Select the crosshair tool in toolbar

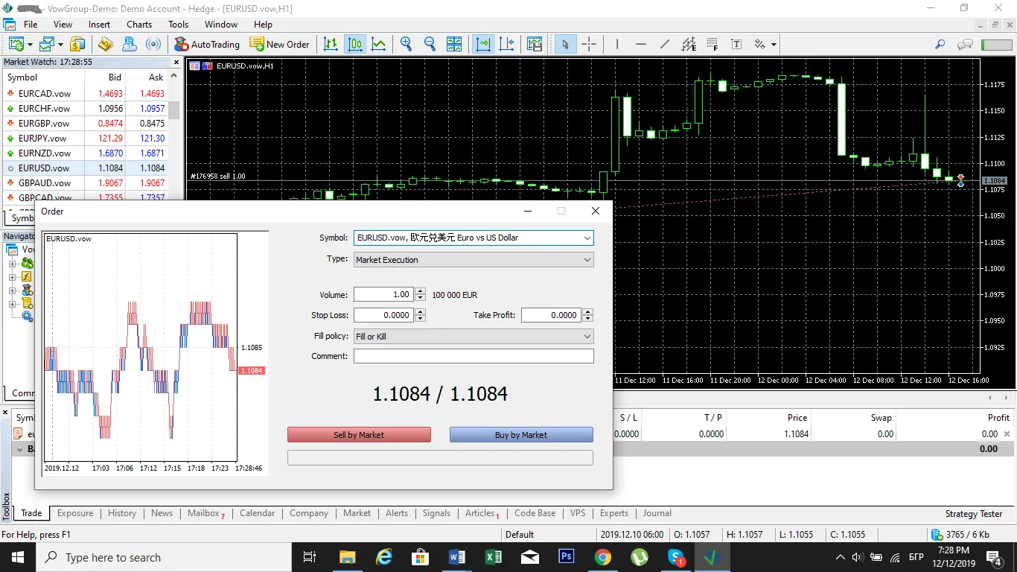[x=589, y=44]
